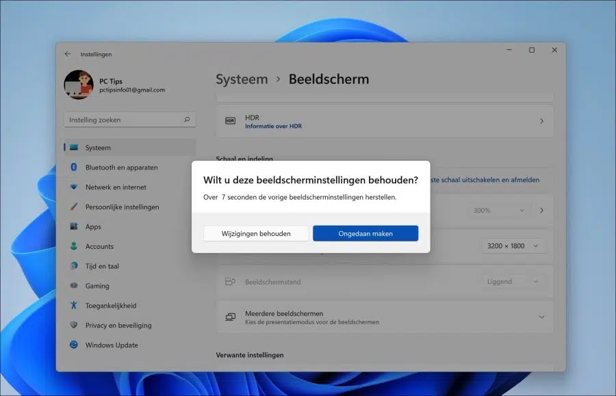The height and width of the screenshot is (396, 616).
Task: Open scale details chevron beside 300%
Action: 542,211
